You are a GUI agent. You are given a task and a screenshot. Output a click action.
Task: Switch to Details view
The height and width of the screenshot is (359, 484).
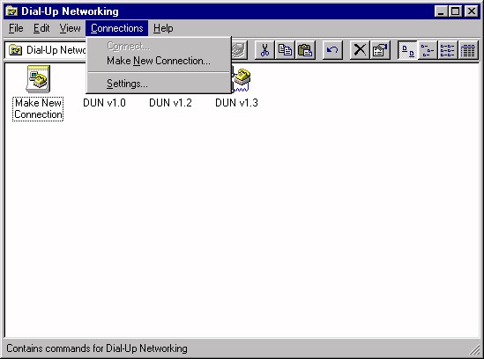click(x=468, y=50)
